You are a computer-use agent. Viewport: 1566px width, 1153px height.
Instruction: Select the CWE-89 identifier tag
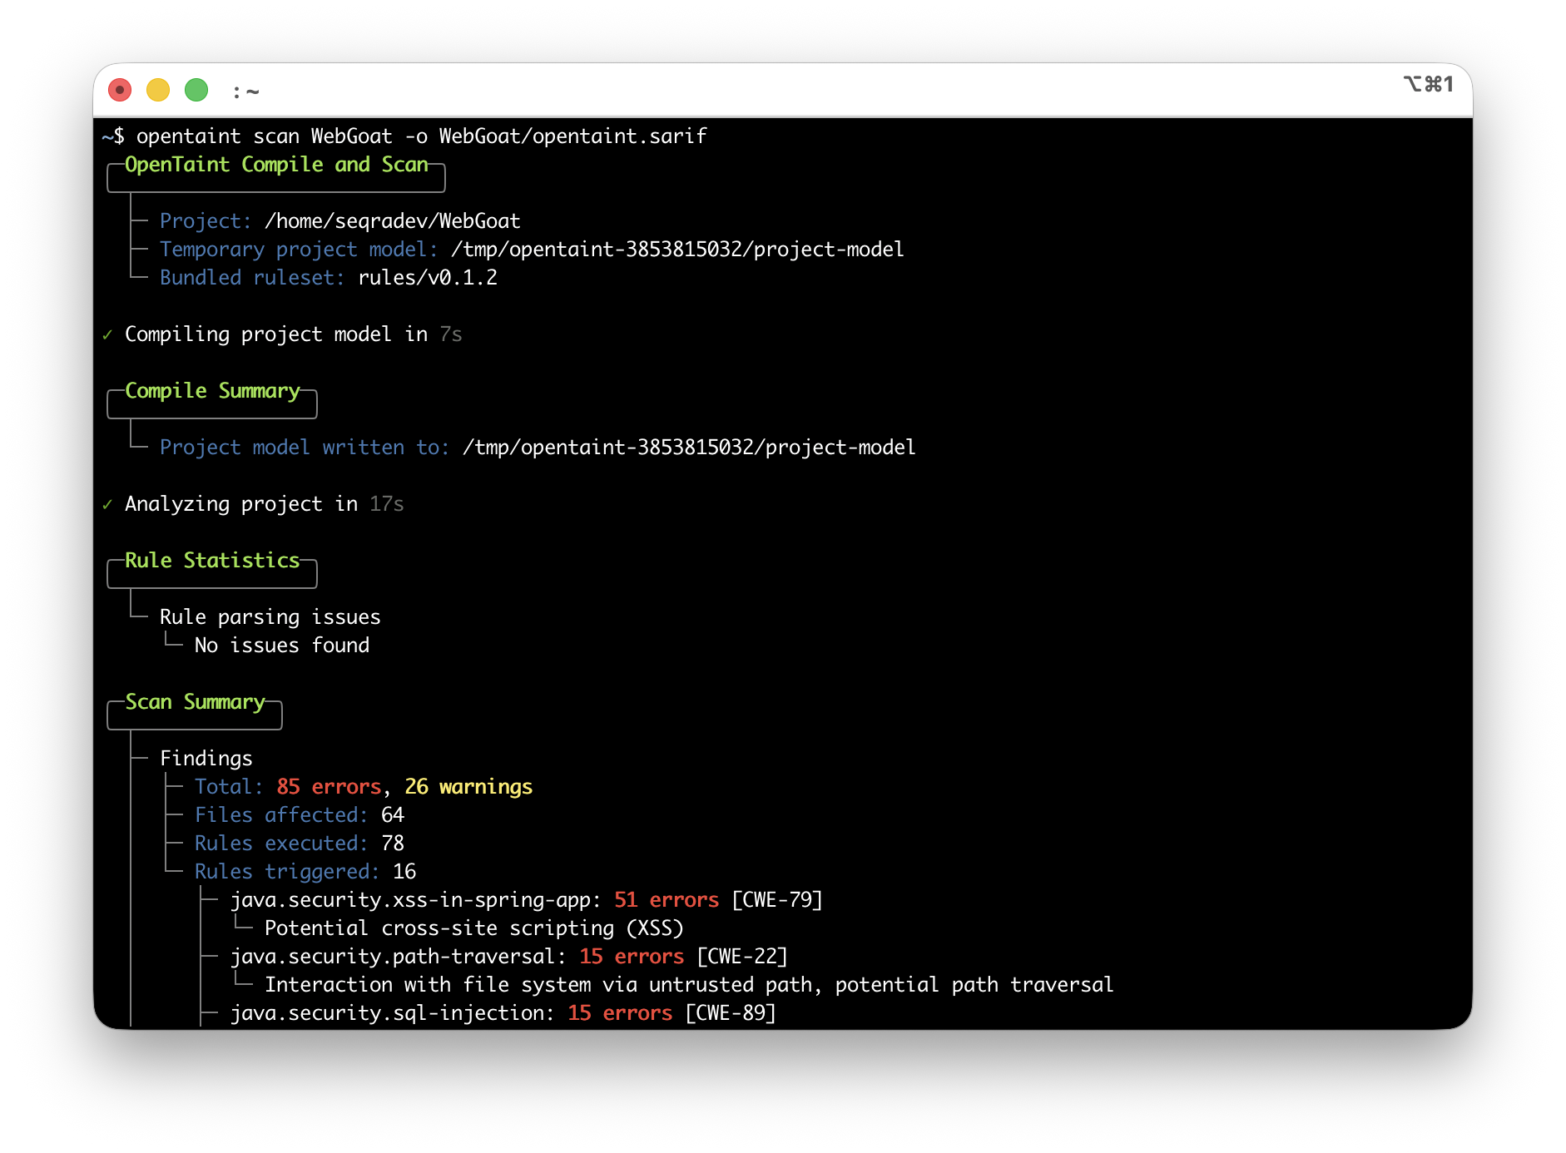pos(730,1012)
